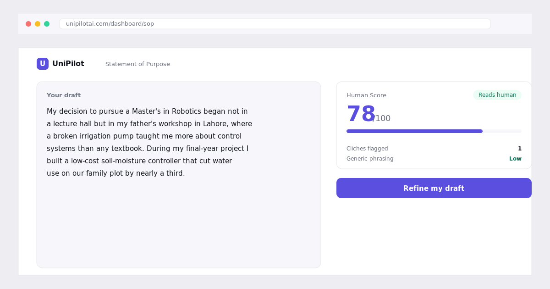Click the line 'systems than any textbook'
This screenshot has width=550, height=289.
click(148, 149)
